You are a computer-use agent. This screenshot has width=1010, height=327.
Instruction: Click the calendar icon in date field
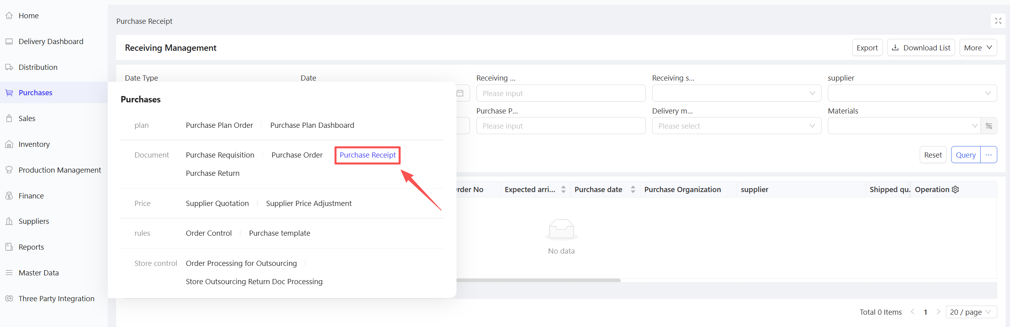pos(460,93)
